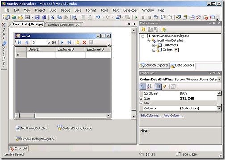Click the Cut scissors icon
Screen dimensions: 225x160
pyautogui.click(x=52, y=17)
